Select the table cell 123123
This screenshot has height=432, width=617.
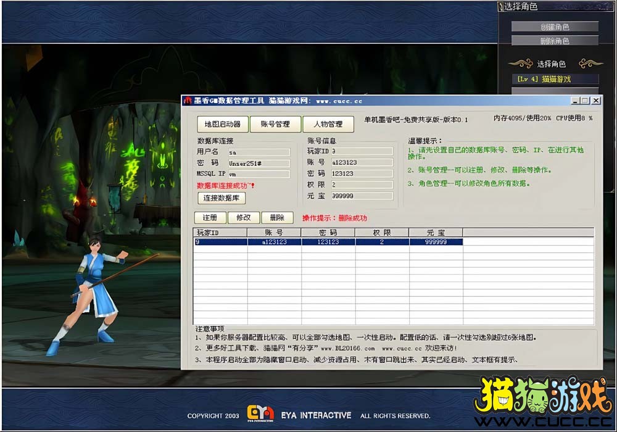328,241
